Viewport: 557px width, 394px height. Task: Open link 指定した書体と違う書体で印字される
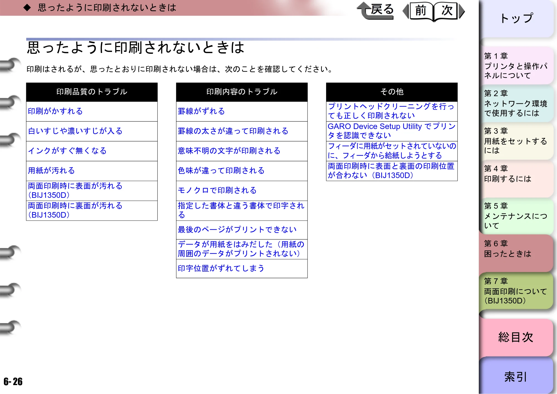tap(241, 210)
